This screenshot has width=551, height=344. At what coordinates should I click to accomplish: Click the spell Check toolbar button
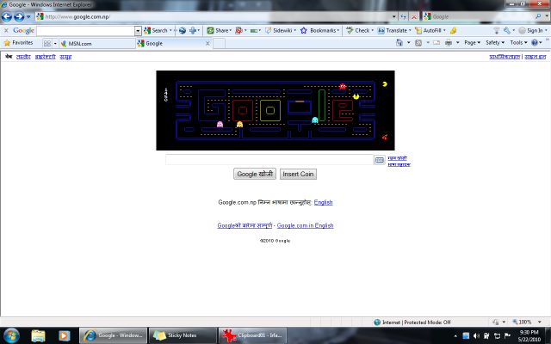tap(358, 31)
